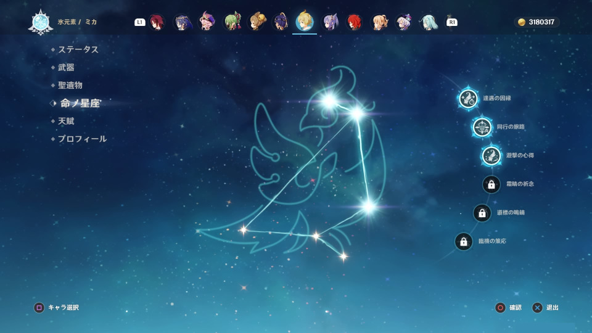Click the circle 確認 confirm button icon
The width and height of the screenshot is (592, 333).
click(500, 308)
